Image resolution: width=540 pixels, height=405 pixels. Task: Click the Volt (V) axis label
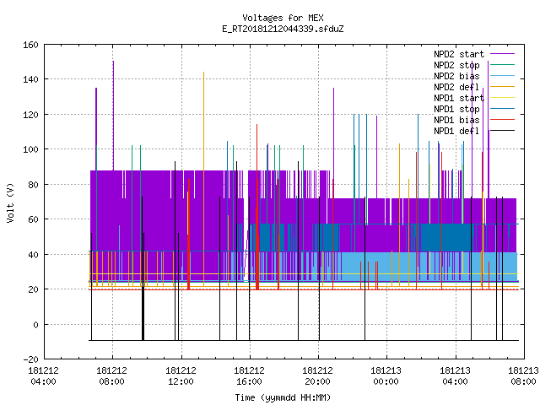click(x=10, y=202)
